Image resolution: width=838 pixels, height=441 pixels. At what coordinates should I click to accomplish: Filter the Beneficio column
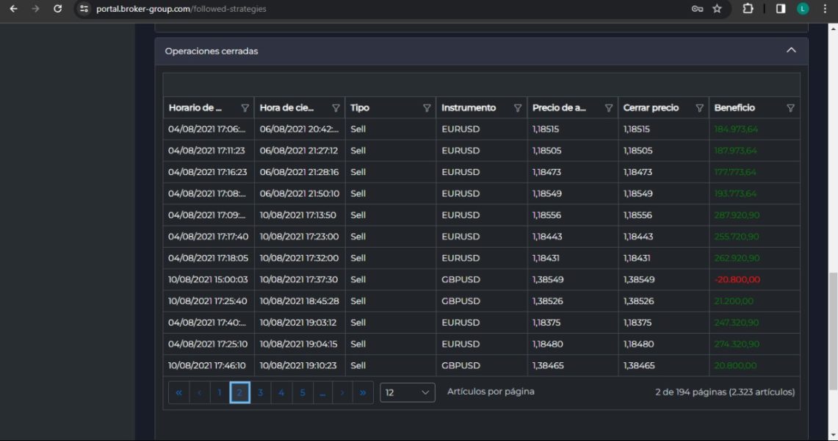coord(790,108)
